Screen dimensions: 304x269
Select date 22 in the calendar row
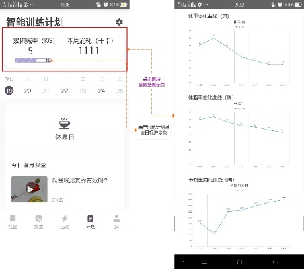coord(65,91)
